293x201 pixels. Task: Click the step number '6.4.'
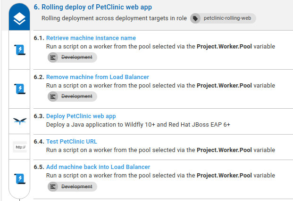tap(39, 142)
